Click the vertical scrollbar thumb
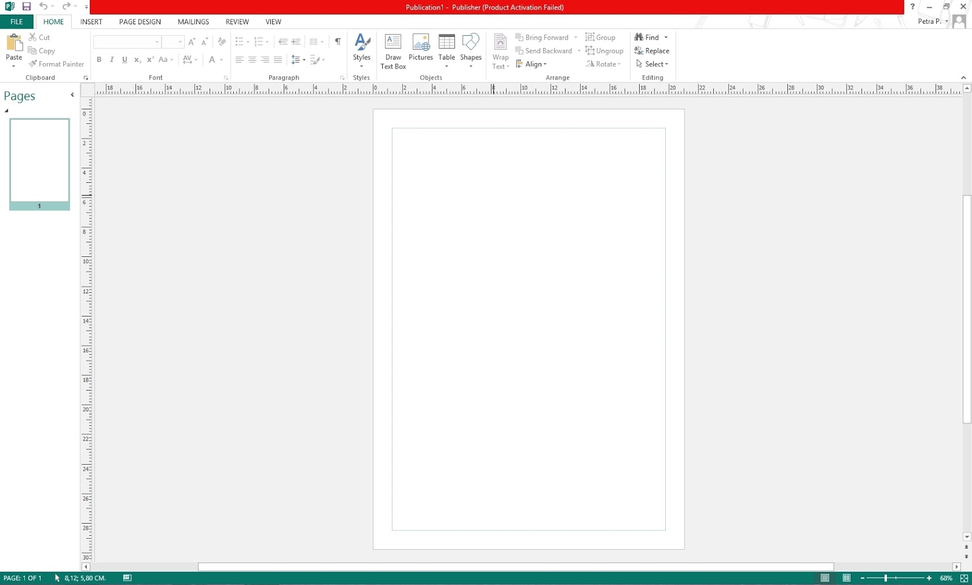This screenshot has width=972, height=585. (967, 309)
